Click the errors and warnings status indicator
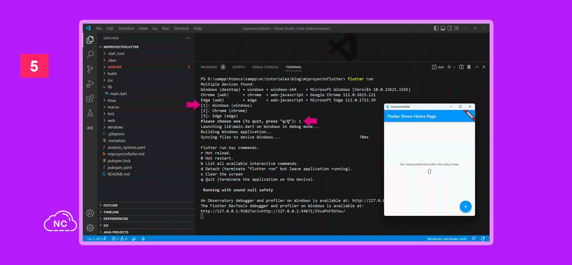 tap(119, 239)
